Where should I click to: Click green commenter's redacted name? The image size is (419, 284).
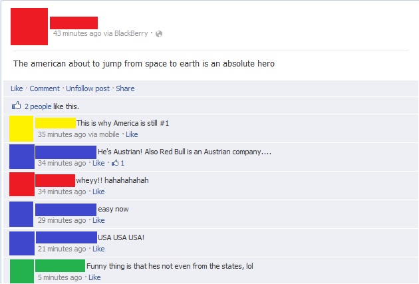pyautogui.click(x=60, y=265)
